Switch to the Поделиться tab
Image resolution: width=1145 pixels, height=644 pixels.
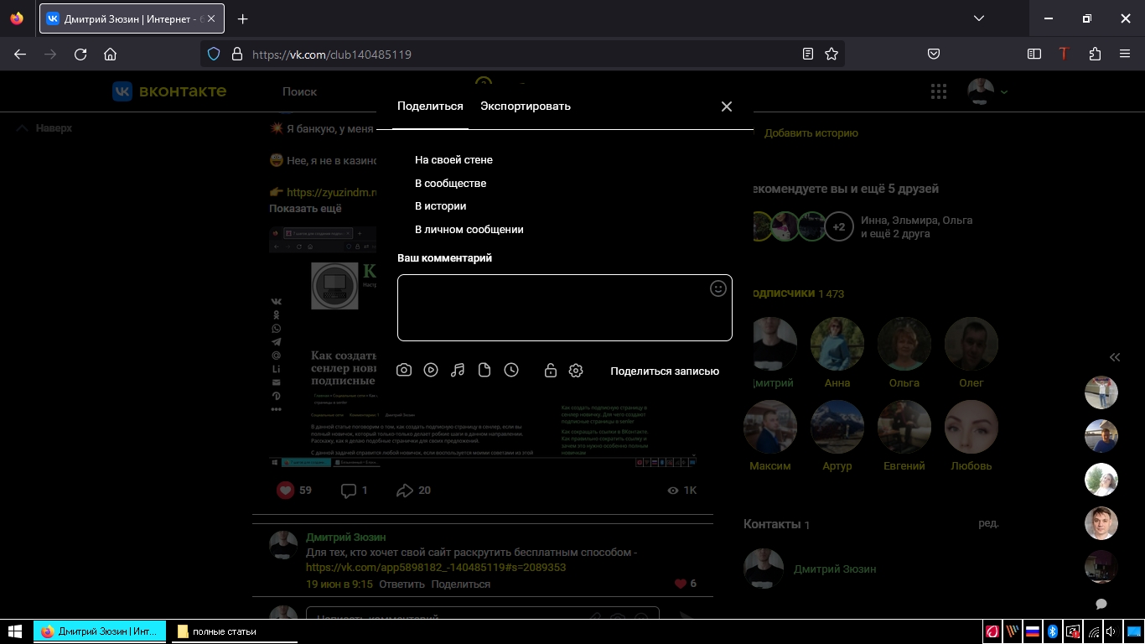(430, 106)
